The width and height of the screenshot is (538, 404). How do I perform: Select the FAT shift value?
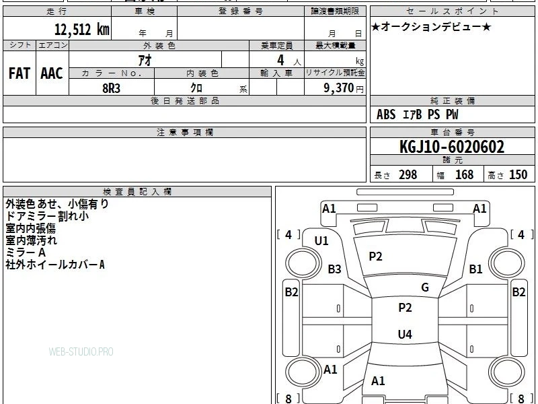pyautogui.click(x=20, y=73)
